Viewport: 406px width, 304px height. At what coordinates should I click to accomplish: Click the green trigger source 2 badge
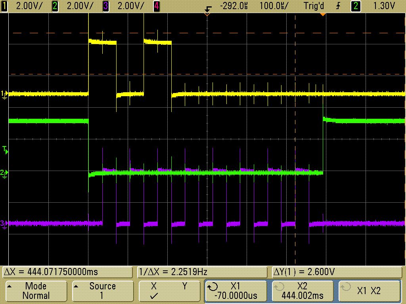pos(356,6)
